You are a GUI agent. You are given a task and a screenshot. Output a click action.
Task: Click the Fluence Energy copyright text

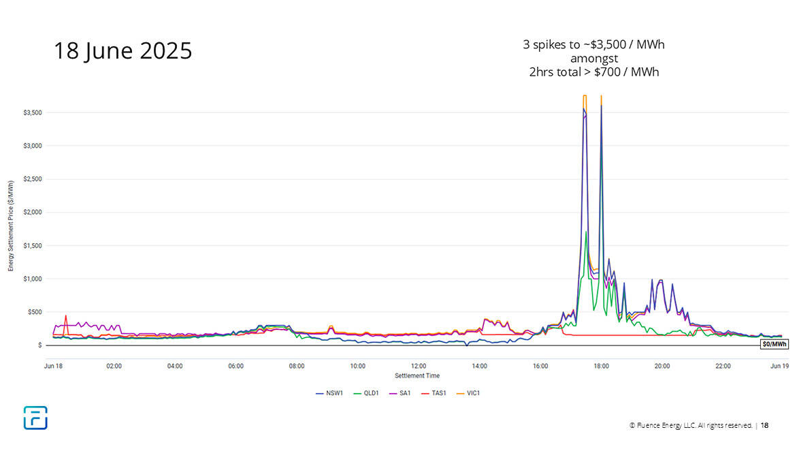click(691, 426)
